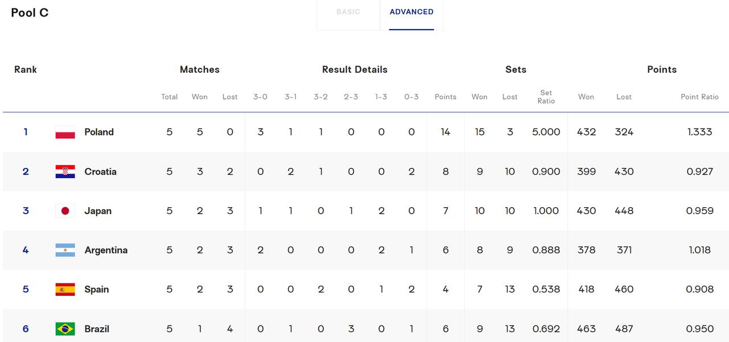Switch to the BASIC tab
729x342 pixels.
pyautogui.click(x=348, y=12)
